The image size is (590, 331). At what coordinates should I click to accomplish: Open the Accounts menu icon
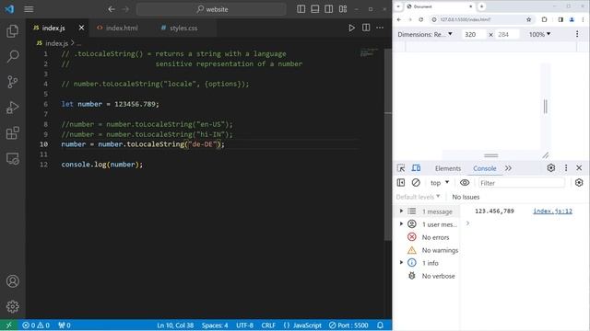point(12,281)
